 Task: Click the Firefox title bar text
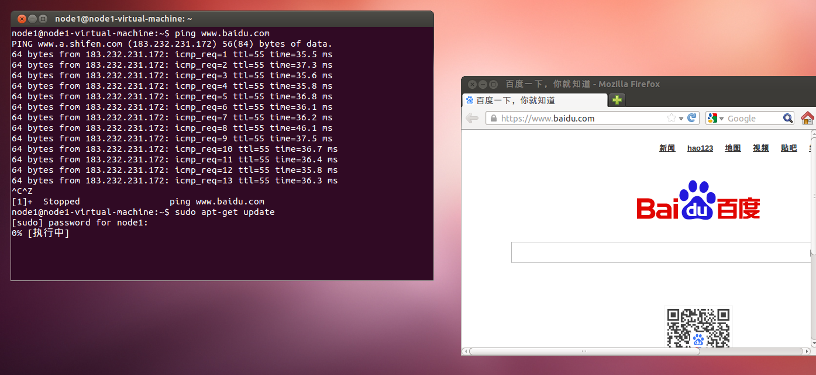(x=583, y=84)
